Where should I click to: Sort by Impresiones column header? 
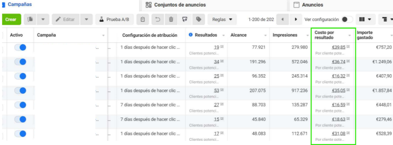pyautogui.click(x=285, y=35)
